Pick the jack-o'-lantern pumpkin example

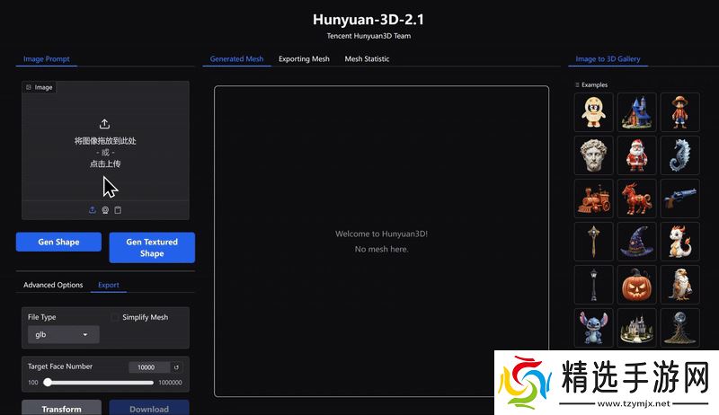click(636, 285)
